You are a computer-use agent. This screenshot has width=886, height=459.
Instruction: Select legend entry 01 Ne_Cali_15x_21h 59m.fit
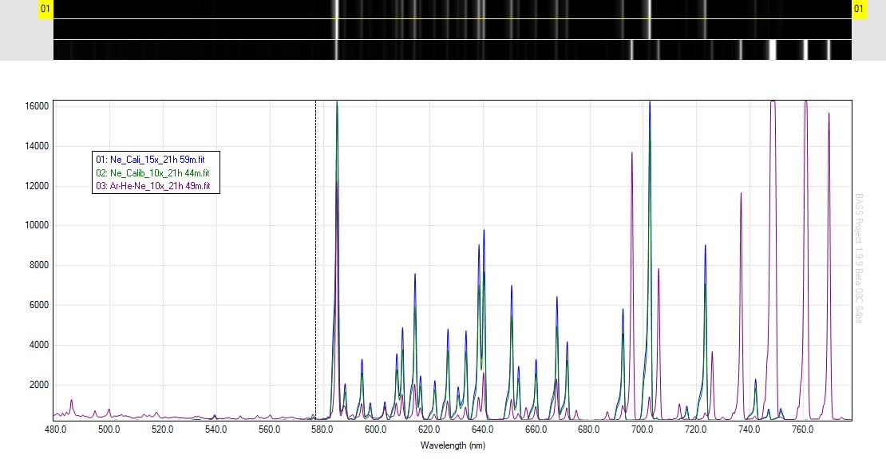152,160
